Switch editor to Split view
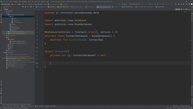Screen dimensions: 193x109 click(183, 9)
